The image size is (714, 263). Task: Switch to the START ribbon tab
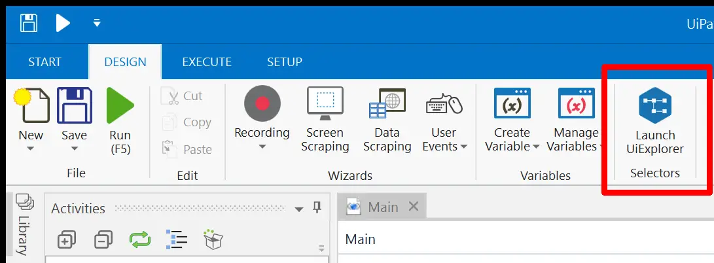45,62
